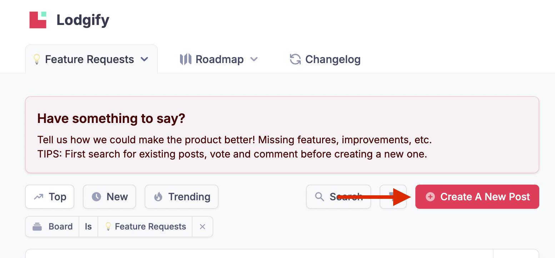Click the magnifier icon in Search
Viewport: 555px width, 258px height.
click(x=319, y=197)
